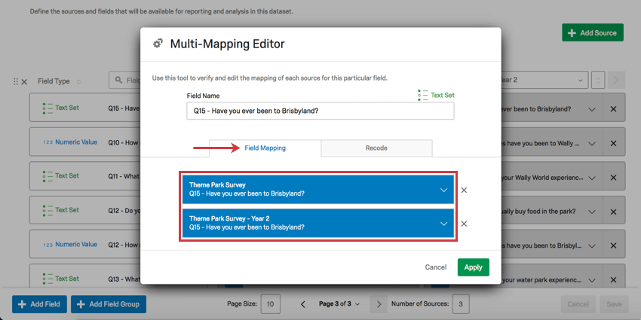
Task: Switch to the Recode tab
Action: [376, 148]
